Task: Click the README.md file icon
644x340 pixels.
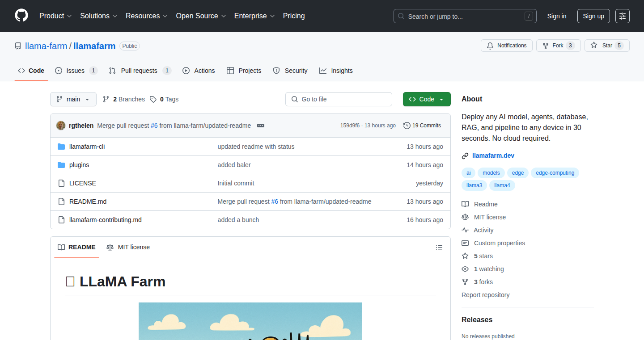Action: tap(61, 201)
